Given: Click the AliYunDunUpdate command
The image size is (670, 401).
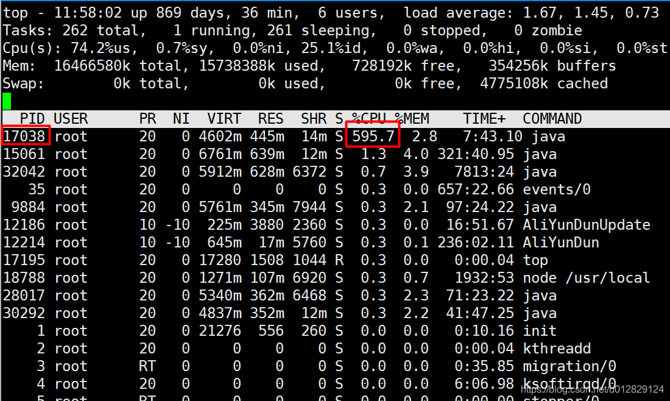Looking at the screenshot, I should (x=586, y=224).
